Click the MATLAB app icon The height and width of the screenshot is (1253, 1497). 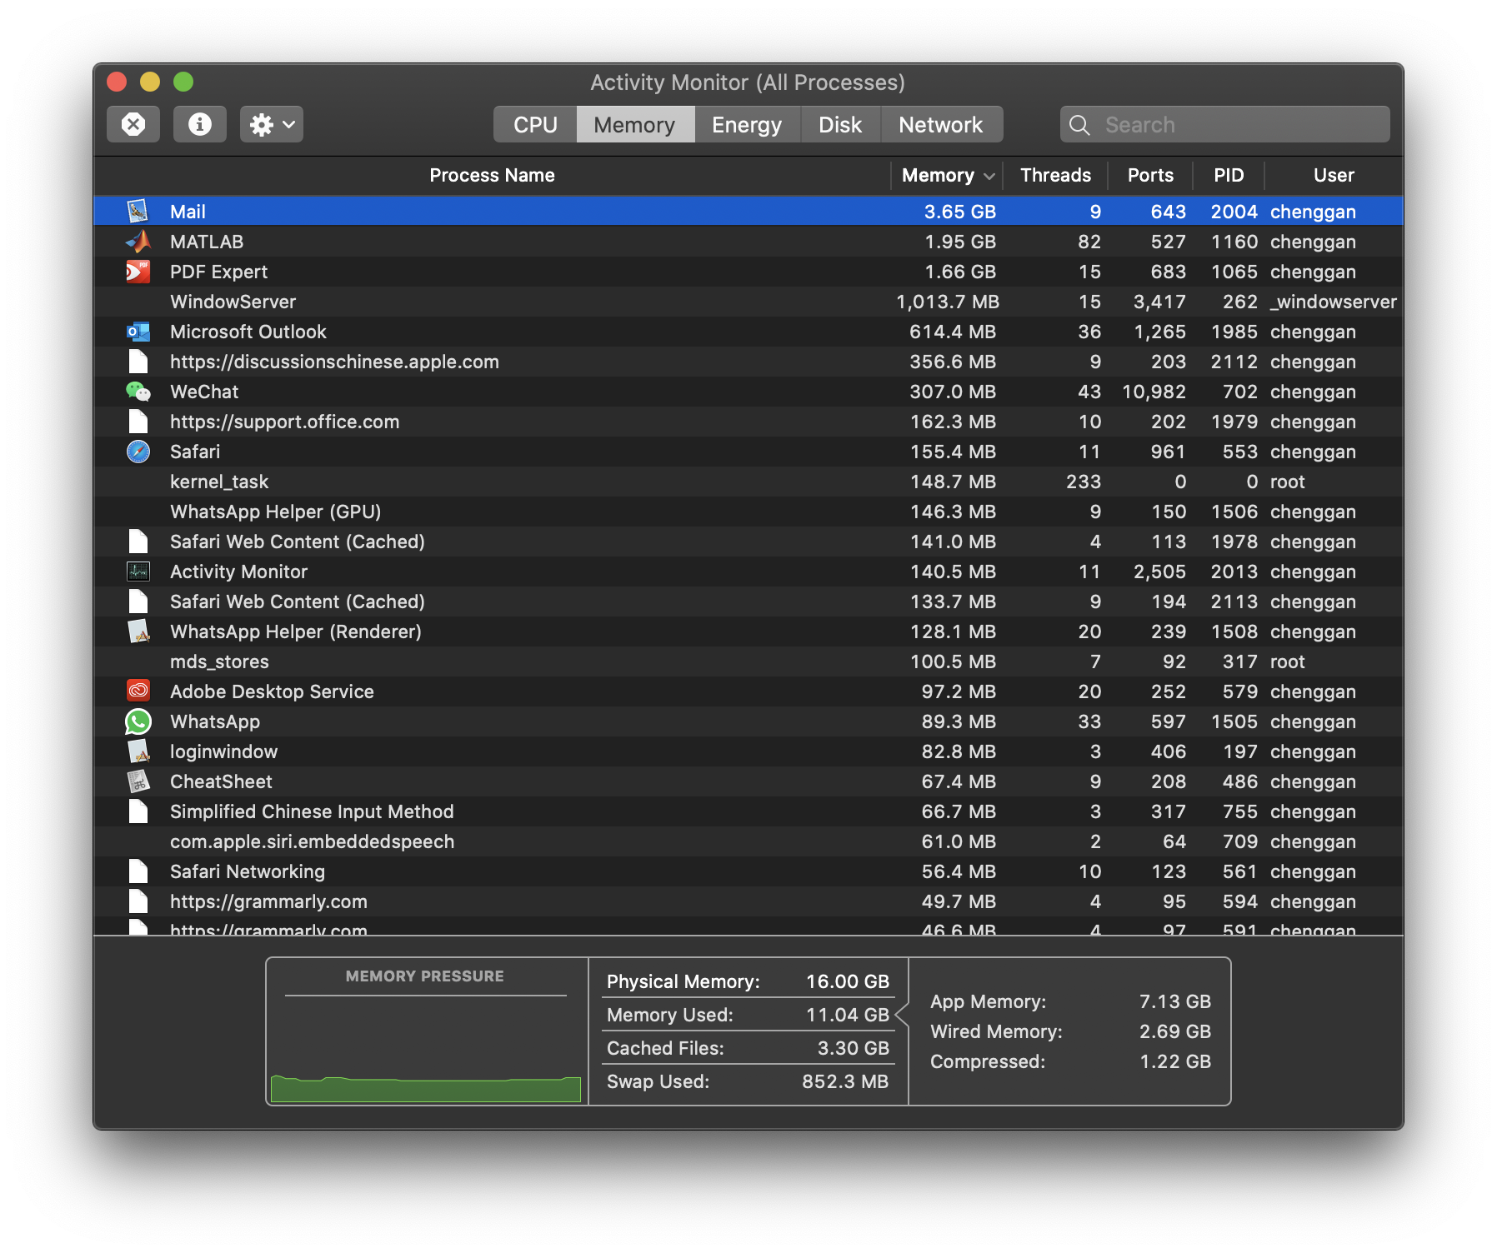(138, 242)
